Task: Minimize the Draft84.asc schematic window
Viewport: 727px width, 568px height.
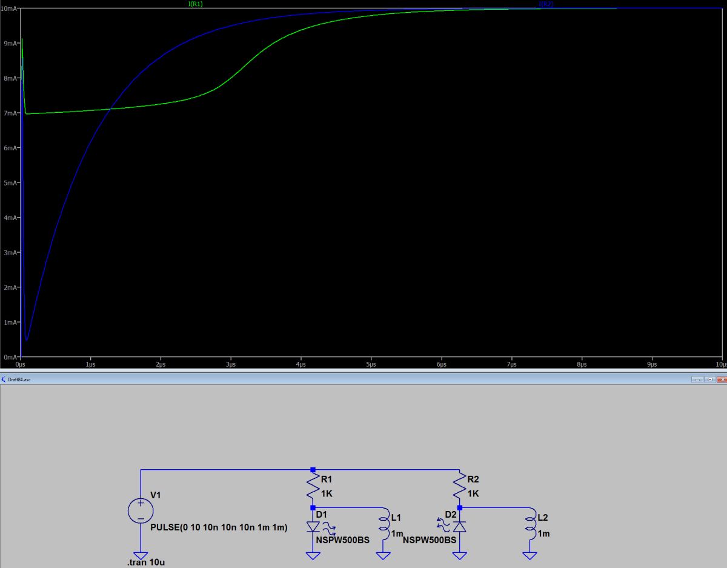Action: click(697, 379)
